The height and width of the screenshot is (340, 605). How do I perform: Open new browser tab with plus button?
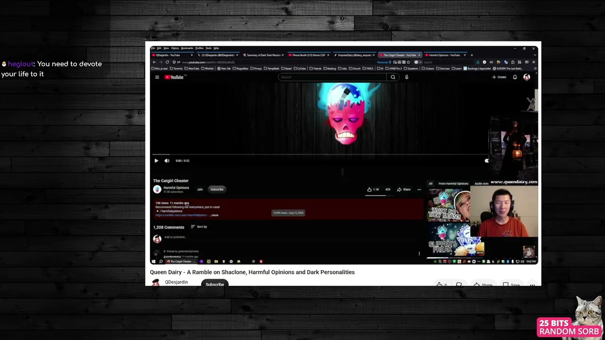[x=472, y=55]
